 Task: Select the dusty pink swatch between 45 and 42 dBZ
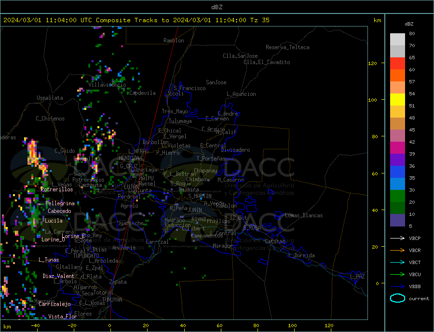pyautogui.click(x=397, y=136)
